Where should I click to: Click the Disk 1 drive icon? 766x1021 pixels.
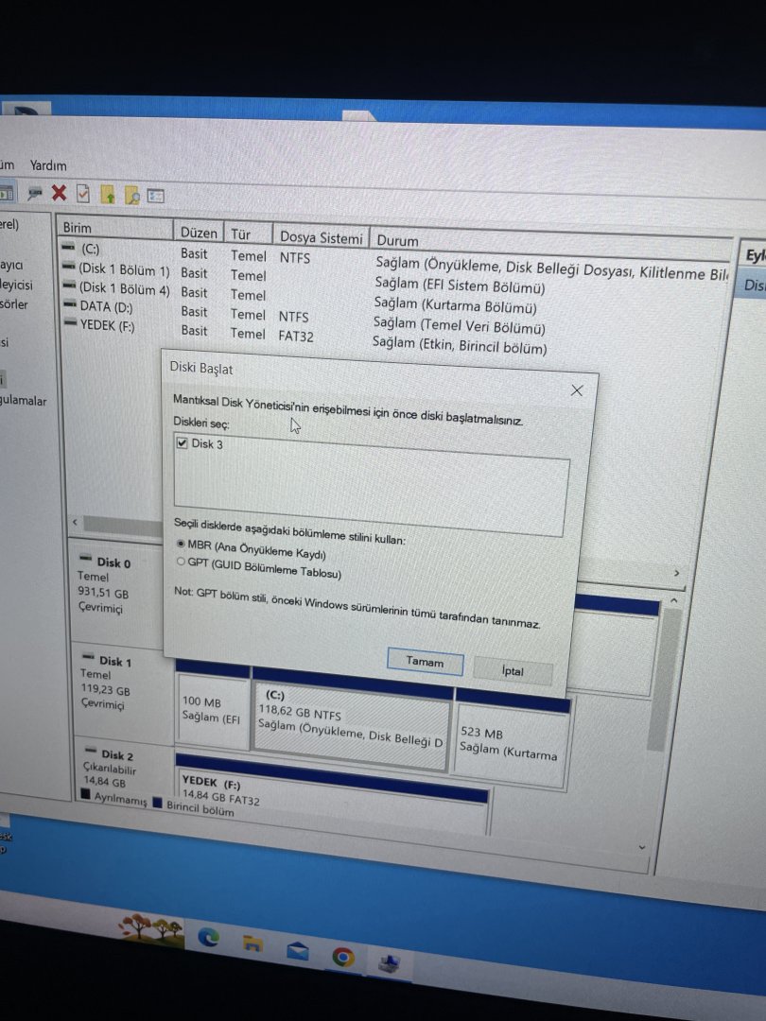[x=89, y=658]
